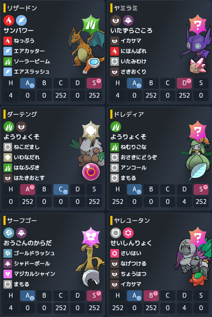
Task: Open the ヤミラミ team card title
Action: click(x=125, y=8)
